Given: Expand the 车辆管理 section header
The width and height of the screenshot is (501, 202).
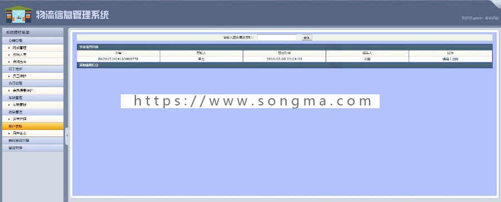Looking at the screenshot, I should coord(33,98).
